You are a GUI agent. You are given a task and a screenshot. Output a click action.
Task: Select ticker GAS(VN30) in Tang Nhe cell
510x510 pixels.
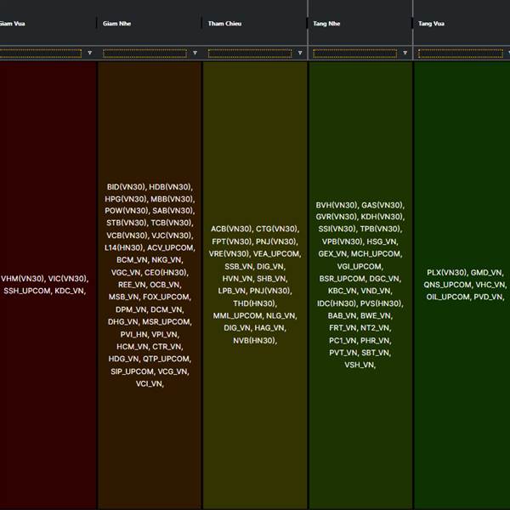pyautogui.click(x=382, y=205)
